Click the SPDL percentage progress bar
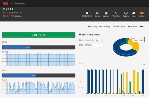149x98 pixels. [39, 47]
